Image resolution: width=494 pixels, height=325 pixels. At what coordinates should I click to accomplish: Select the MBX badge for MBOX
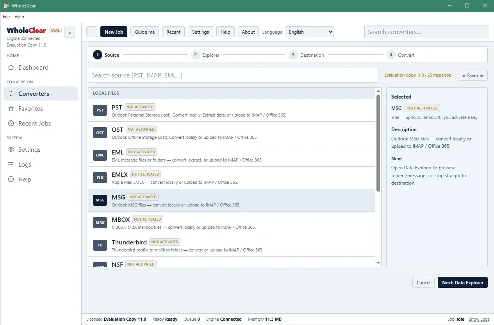[x=100, y=223]
